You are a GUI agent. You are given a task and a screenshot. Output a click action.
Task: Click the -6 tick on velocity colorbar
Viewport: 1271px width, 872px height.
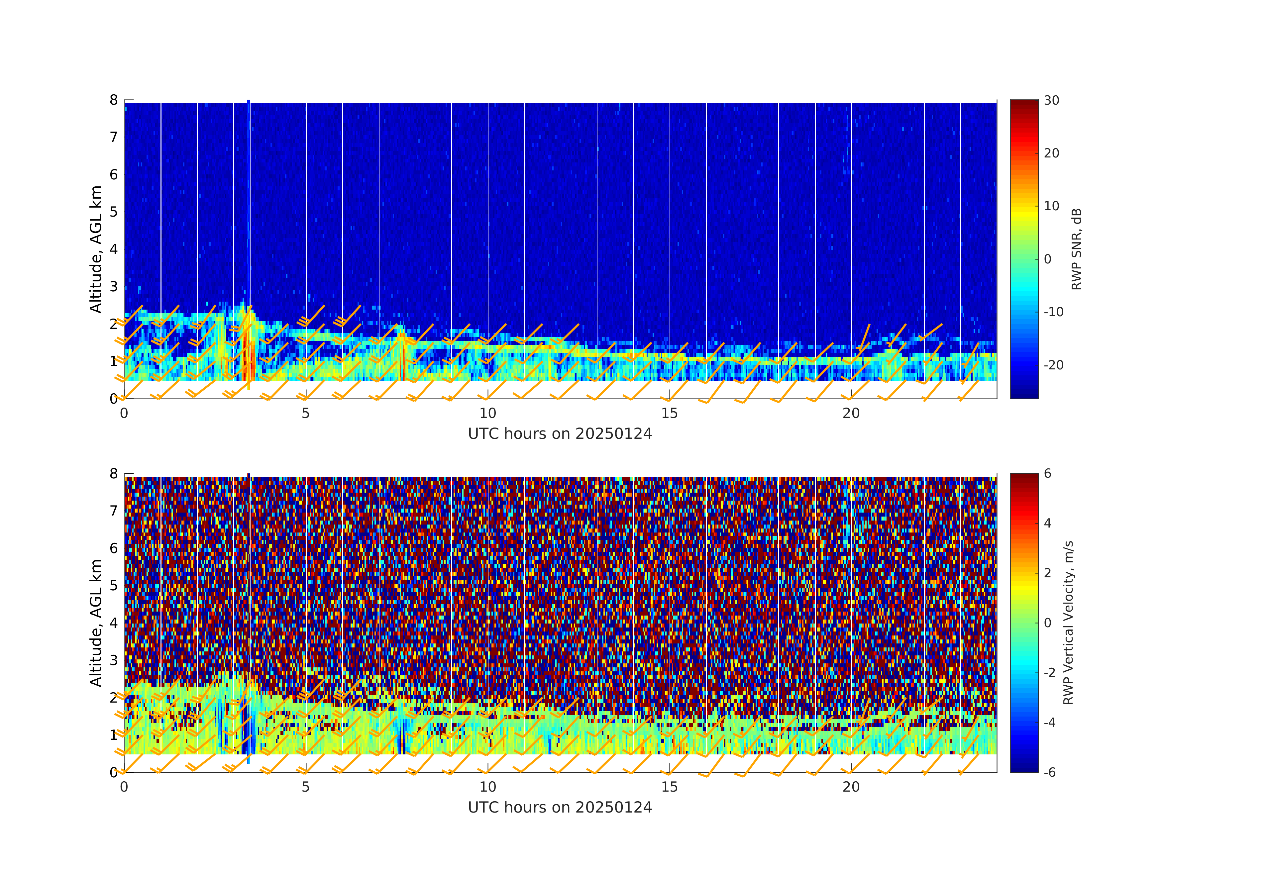point(1049,772)
